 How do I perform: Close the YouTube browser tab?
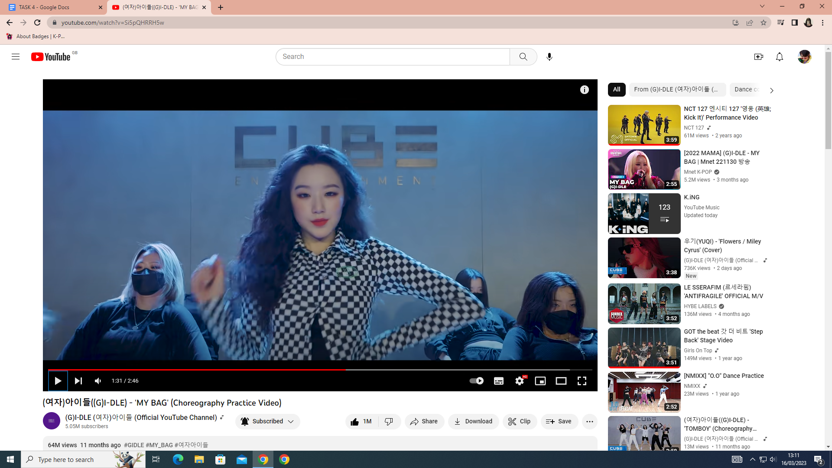pyautogui.click(x=204, y=7)
